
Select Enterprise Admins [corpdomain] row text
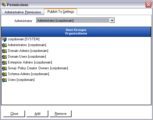pos(30,62)
